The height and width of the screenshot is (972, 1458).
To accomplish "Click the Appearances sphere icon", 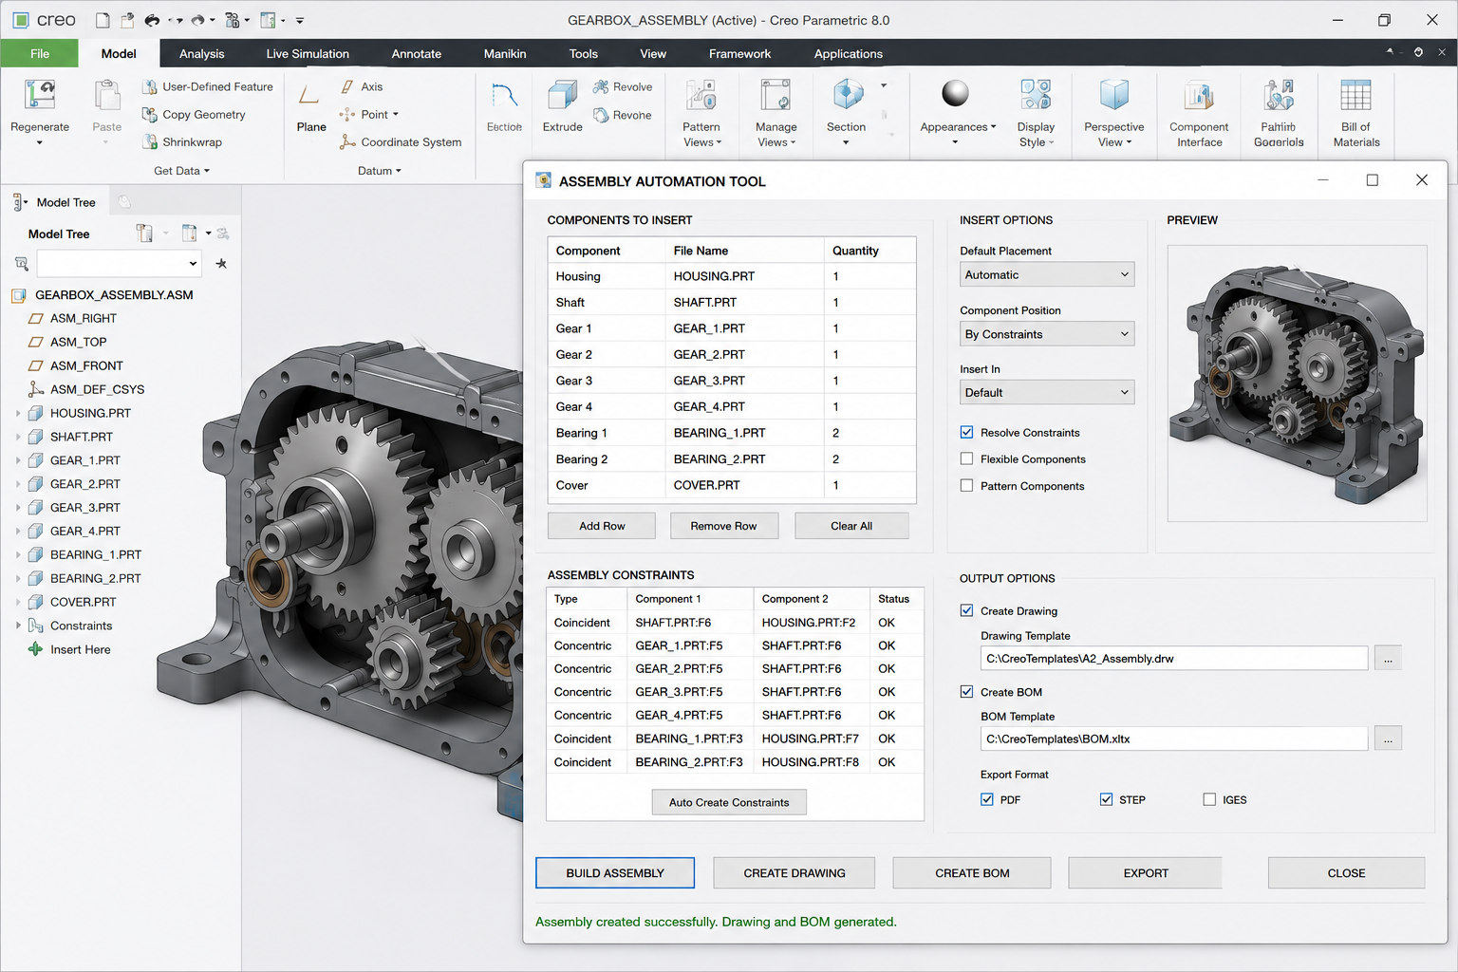I will (x=955, y=93).
